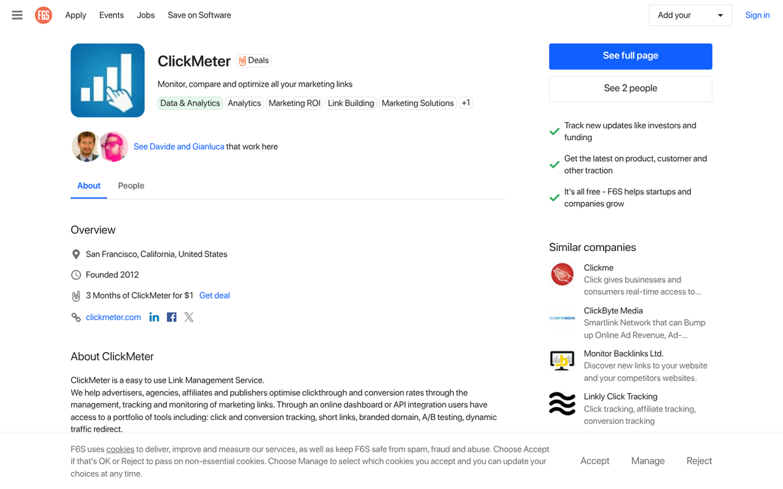Open the Add your dropdown
This screenshot has height=489, width=783.
[x=690, y=15]
